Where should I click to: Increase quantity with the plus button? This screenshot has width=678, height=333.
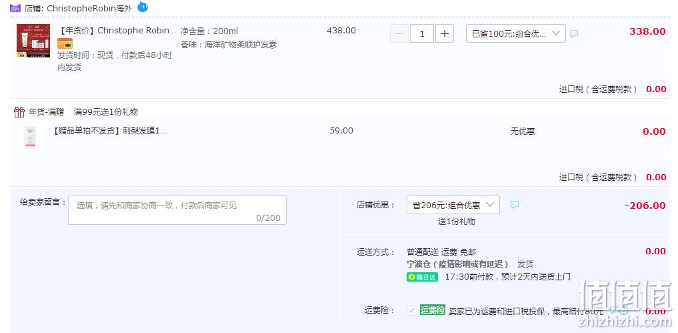445,34
